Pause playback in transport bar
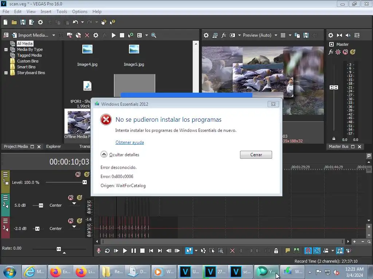 (x=134, y=251)
